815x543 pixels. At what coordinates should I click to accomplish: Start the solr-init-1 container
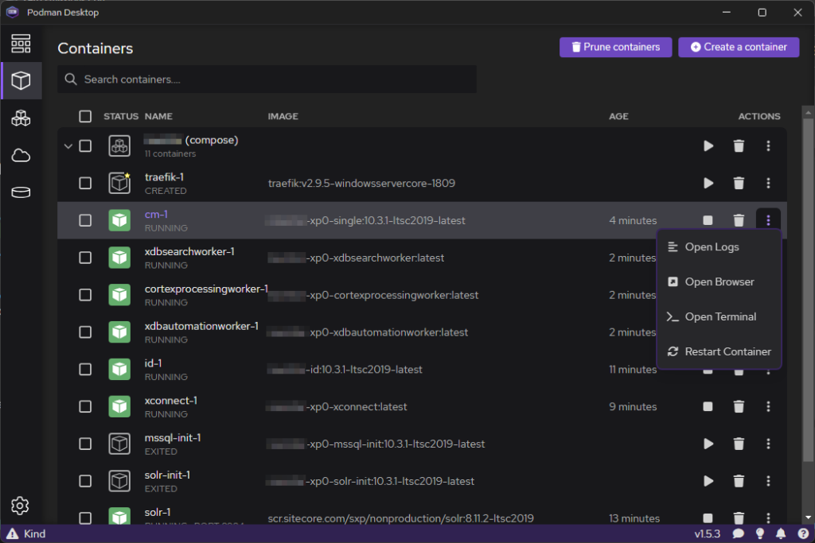pos(708,481)
